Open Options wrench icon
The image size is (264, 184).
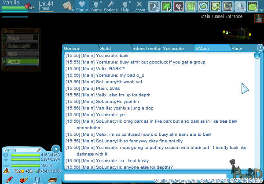click(x=110, y=6)
